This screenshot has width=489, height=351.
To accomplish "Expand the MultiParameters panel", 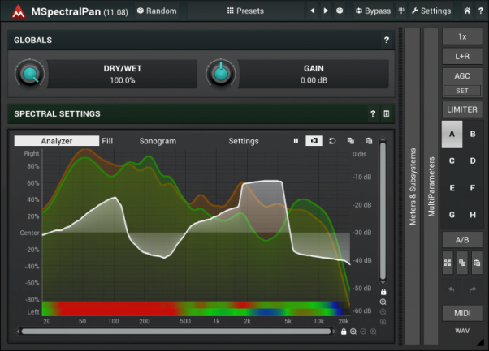I will coord(431,186).
